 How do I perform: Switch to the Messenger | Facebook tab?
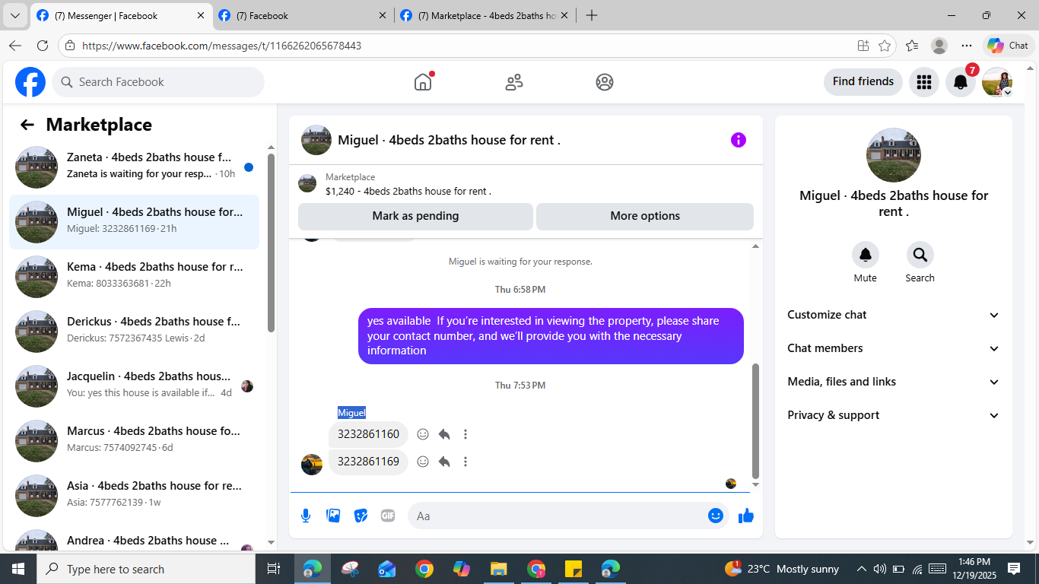point(122,15)
